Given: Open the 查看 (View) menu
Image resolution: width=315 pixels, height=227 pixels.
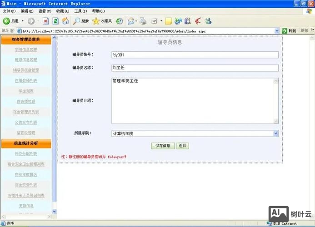Looking at the screenshot, I should point(45,11).
